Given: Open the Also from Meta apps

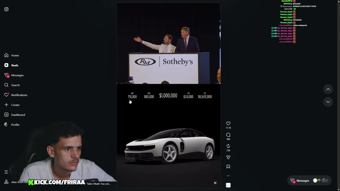Looking at the screenshot, I should point(16,182).
